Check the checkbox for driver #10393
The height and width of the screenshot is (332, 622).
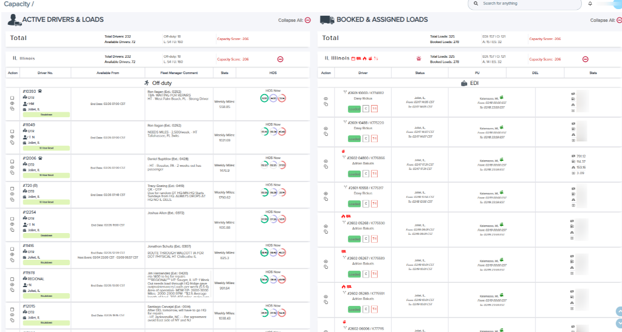(12, 98)
